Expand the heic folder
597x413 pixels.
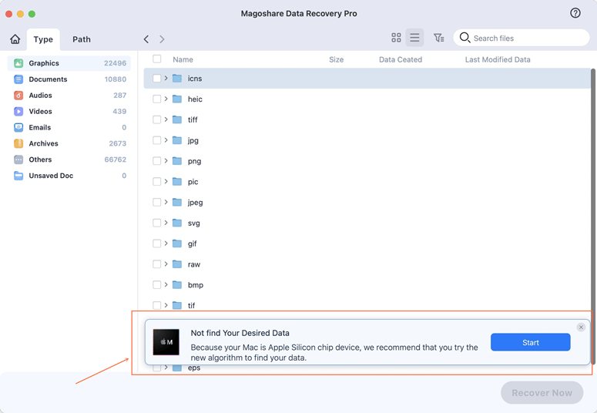click(166, 99)
